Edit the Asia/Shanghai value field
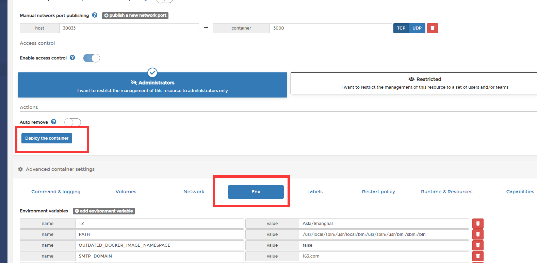The height and width of the screenshot is (263, 537). click(x=384, y=224)
